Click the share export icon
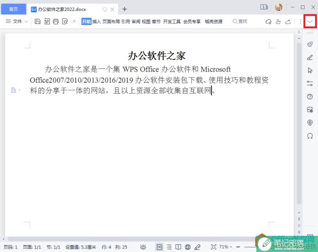The width and height of the screenshot is (318, 252). click(x=288, y=22)
